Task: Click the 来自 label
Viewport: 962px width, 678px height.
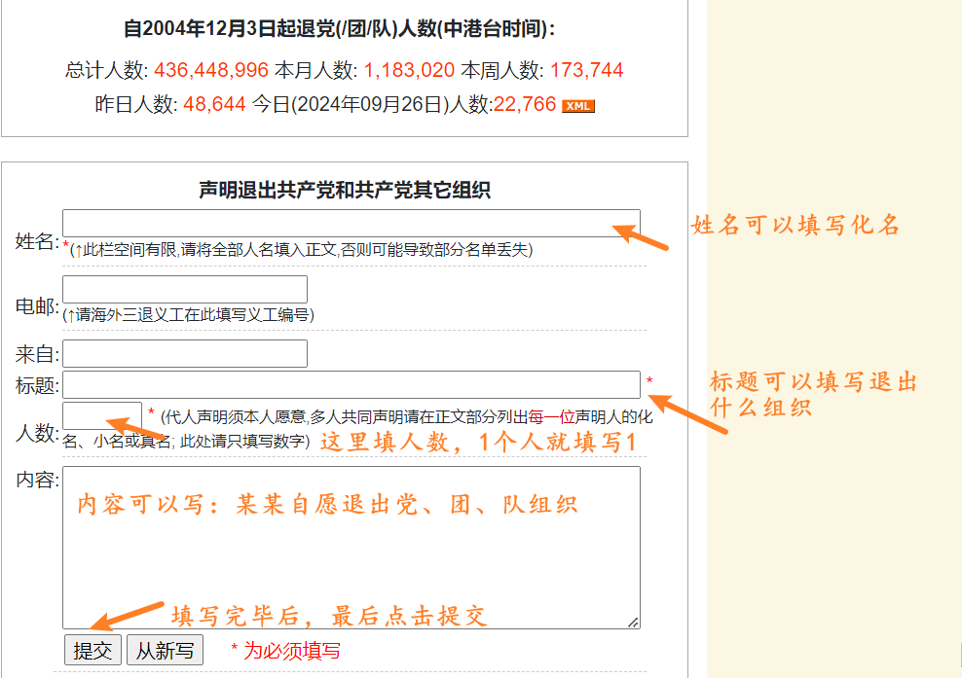Action: pyautogui.click(x=37, y=354)
